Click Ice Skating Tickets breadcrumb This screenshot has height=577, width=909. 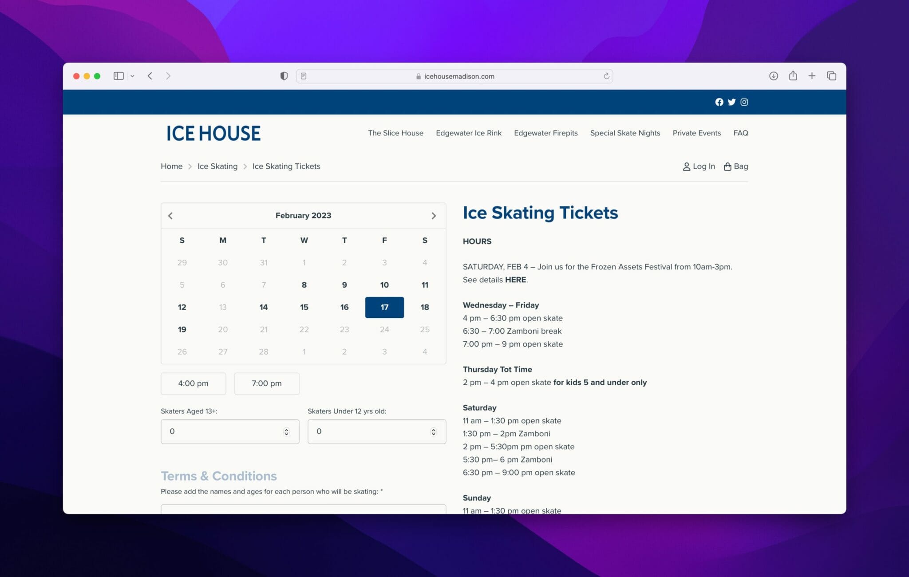286,166
